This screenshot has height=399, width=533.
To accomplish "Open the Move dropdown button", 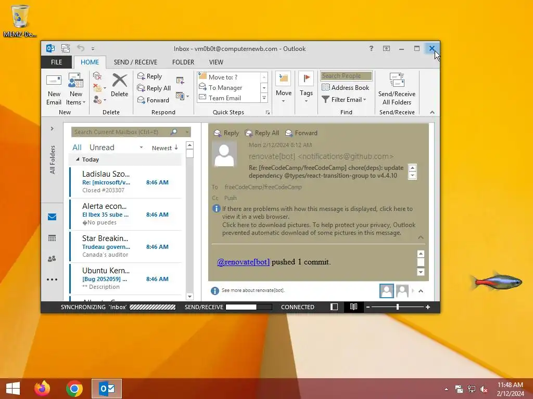I will pyautogui.click(x=284, y=87).
